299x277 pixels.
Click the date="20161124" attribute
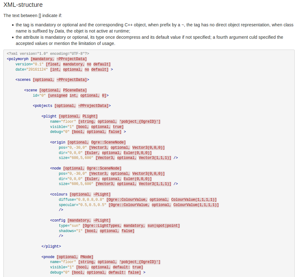tap(32, 69)
